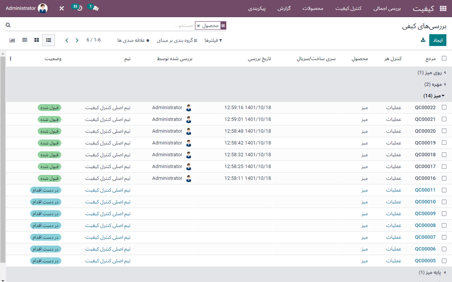Switch to kanban view icon
Screen dimensions: 452x282
(37, 40)
